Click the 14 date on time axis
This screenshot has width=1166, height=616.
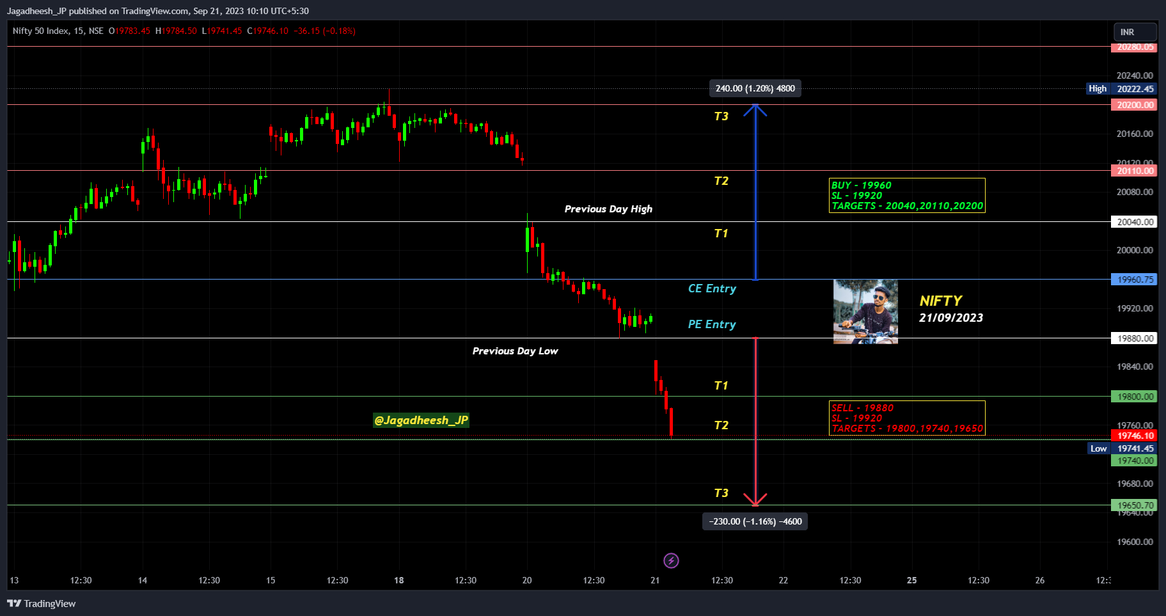(x=143, y=580)
